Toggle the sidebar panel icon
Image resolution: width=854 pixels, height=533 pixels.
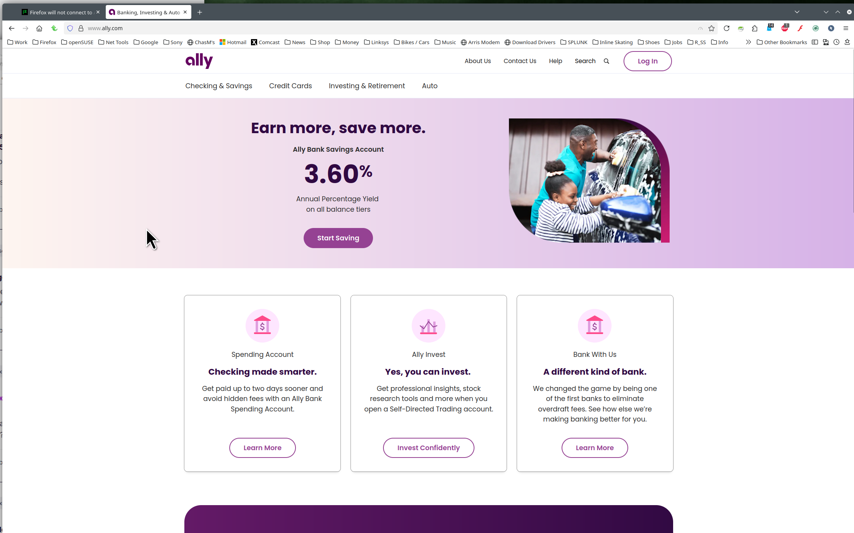coord(815,42)
